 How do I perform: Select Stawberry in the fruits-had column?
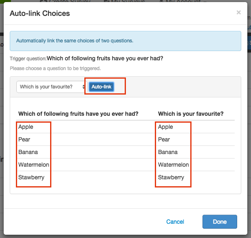(31, 177)
